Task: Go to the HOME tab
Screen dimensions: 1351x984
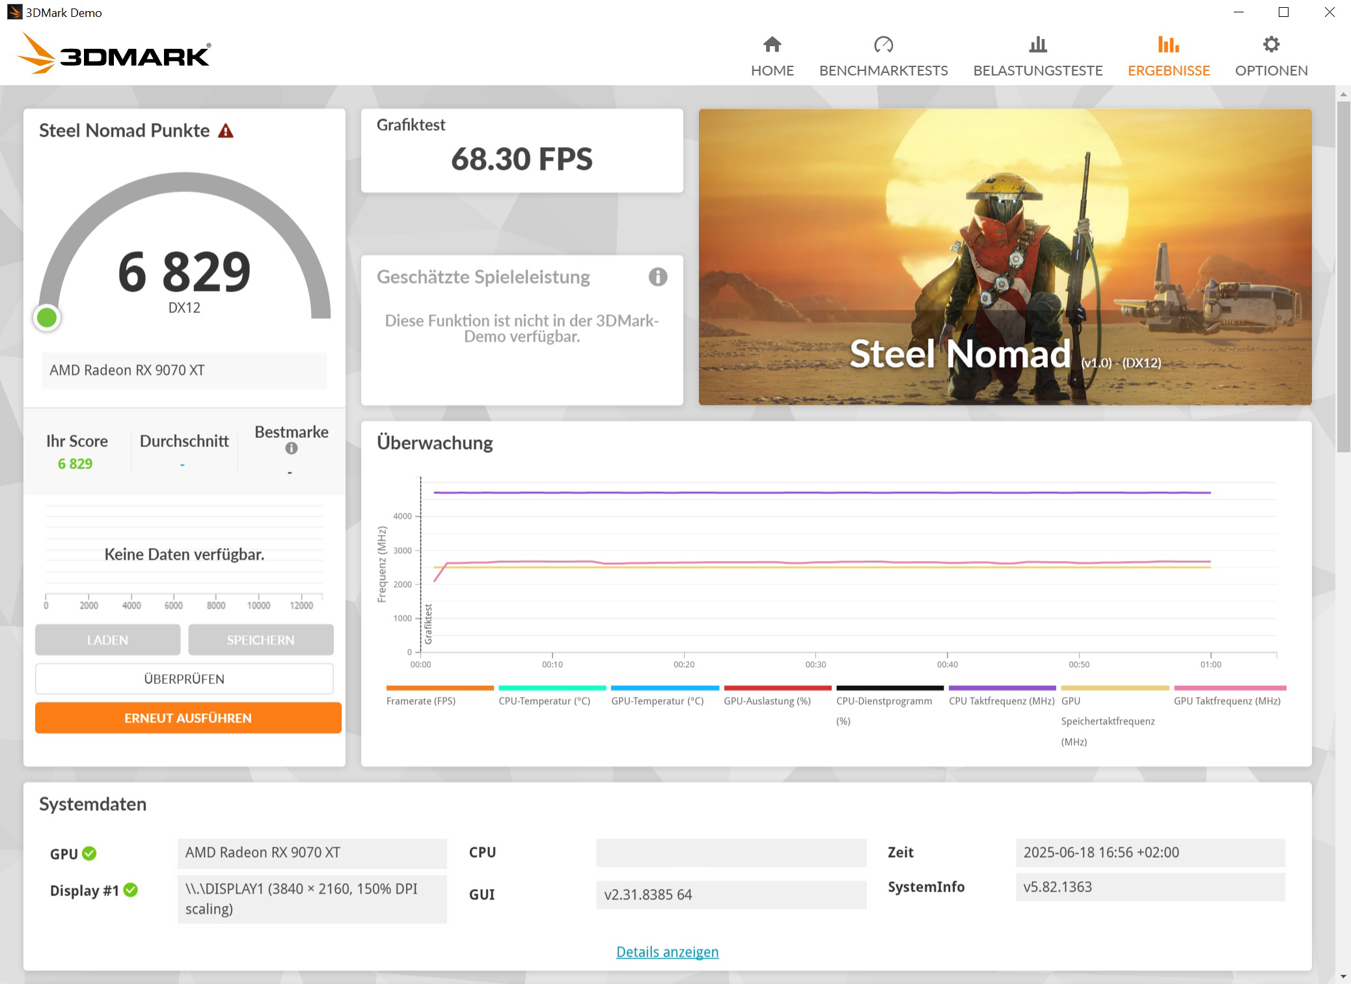Action: coord(772,57)
